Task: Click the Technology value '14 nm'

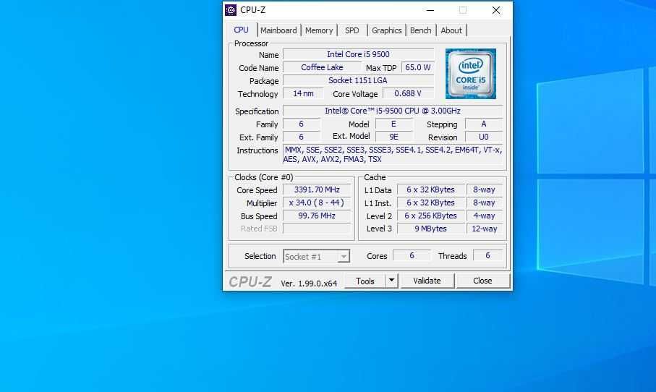Action: coord(303,93)
